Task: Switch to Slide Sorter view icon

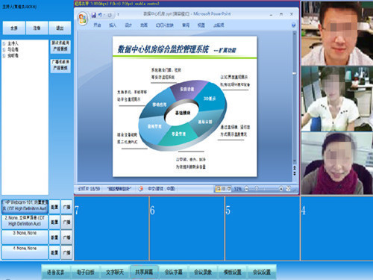Action: tap(223, 189)
